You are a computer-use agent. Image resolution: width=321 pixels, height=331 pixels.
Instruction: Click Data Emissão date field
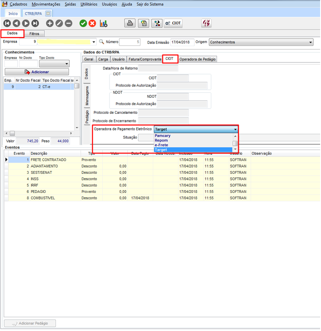[182, 42]
